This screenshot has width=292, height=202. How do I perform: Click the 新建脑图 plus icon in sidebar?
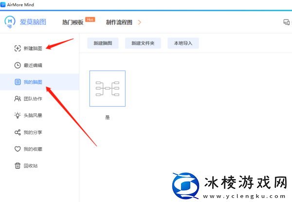tap(18, 48)
